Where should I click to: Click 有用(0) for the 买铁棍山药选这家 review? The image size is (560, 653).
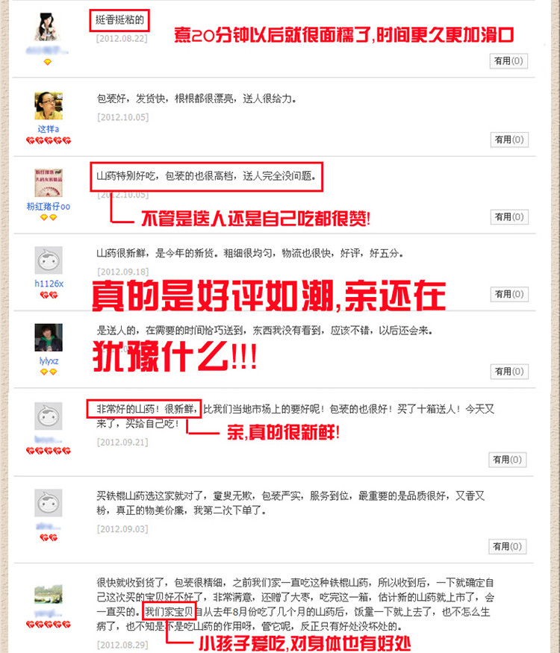(x=508, y=546)
